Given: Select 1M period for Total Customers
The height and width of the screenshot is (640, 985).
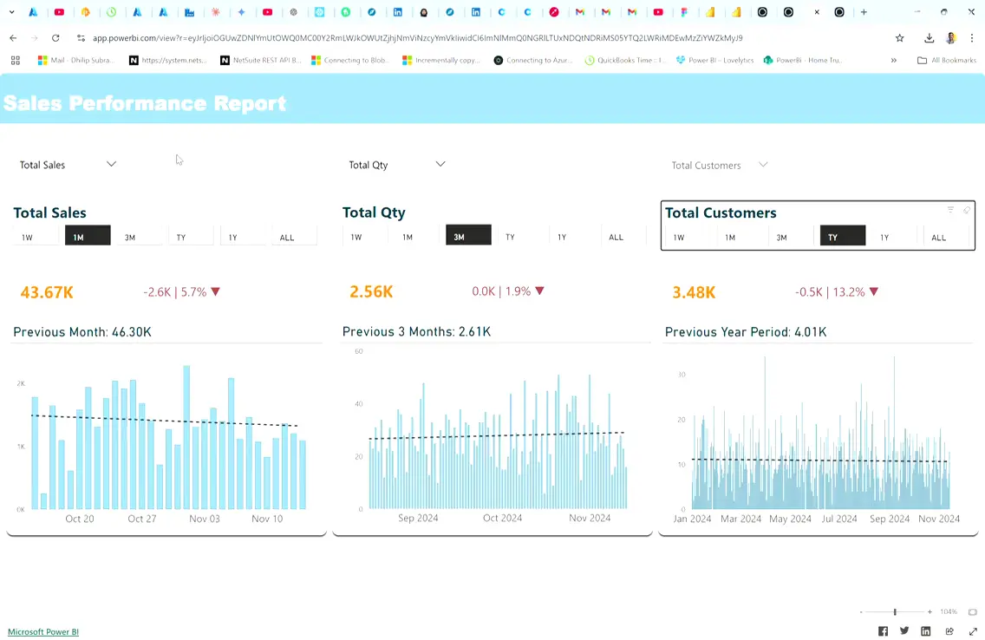Looking at the screenshot, I should click(x=740, y=237).
